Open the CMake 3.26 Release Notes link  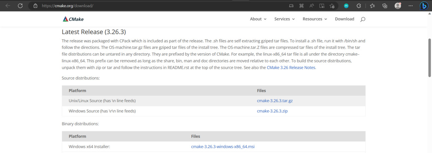291,68
